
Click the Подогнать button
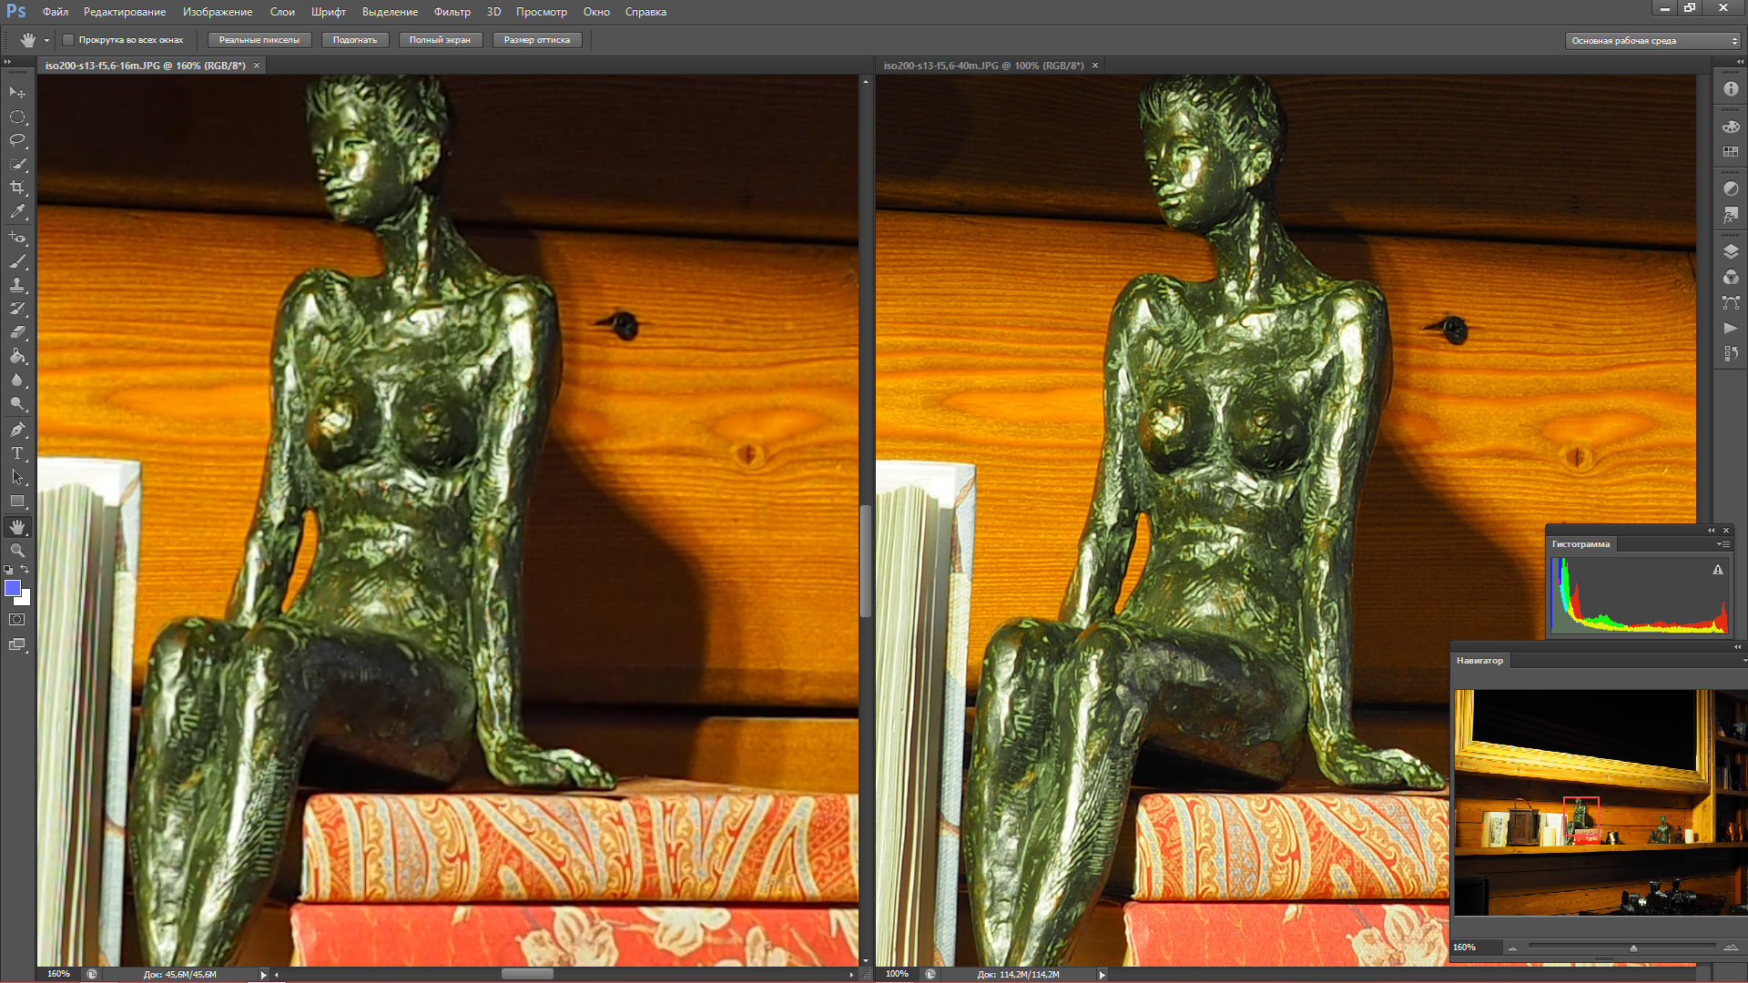pyautogui.click(x=355, y=40)
